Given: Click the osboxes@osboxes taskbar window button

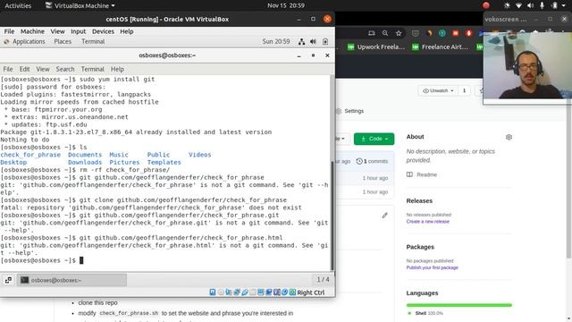Looking at the screenshot, I should coord(71,280).
